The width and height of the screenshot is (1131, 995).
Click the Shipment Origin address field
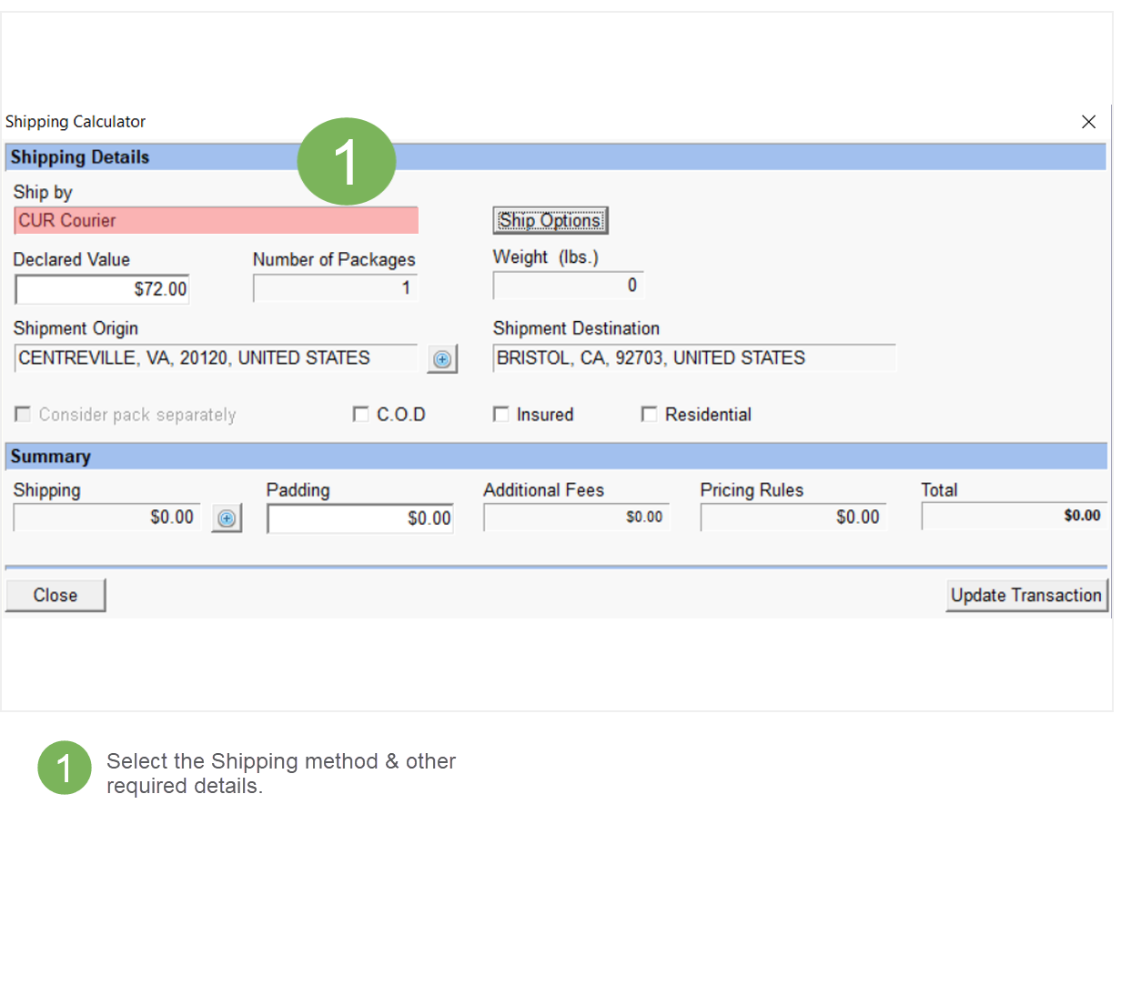[216, 358]
